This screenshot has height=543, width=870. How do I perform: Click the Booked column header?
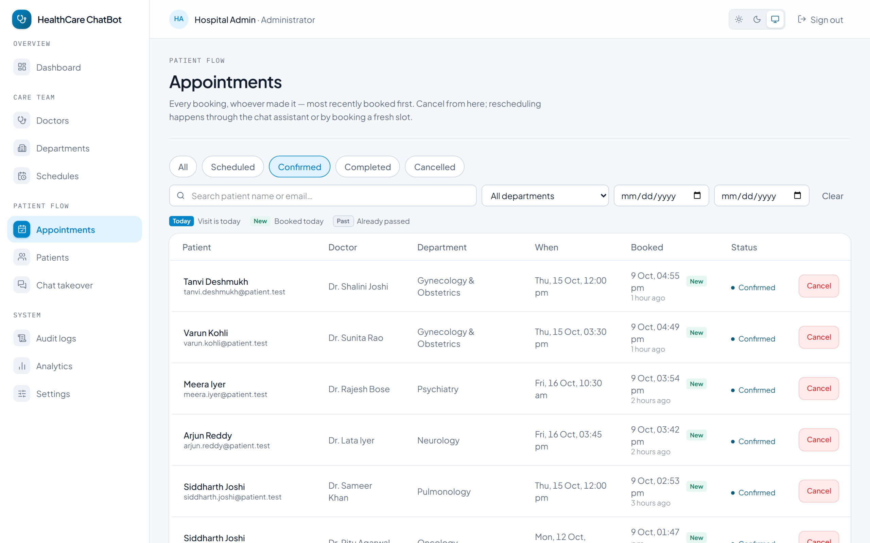[647, 247]
